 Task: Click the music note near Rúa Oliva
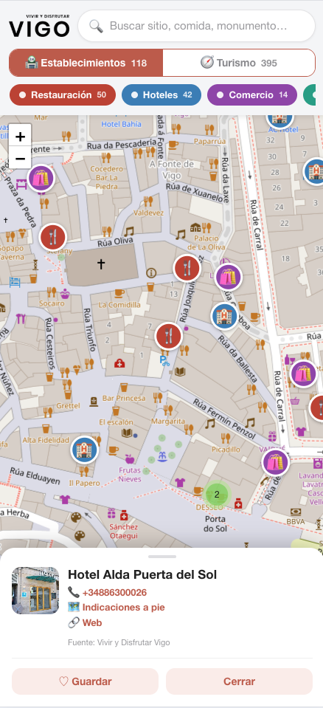pos(130,232)
